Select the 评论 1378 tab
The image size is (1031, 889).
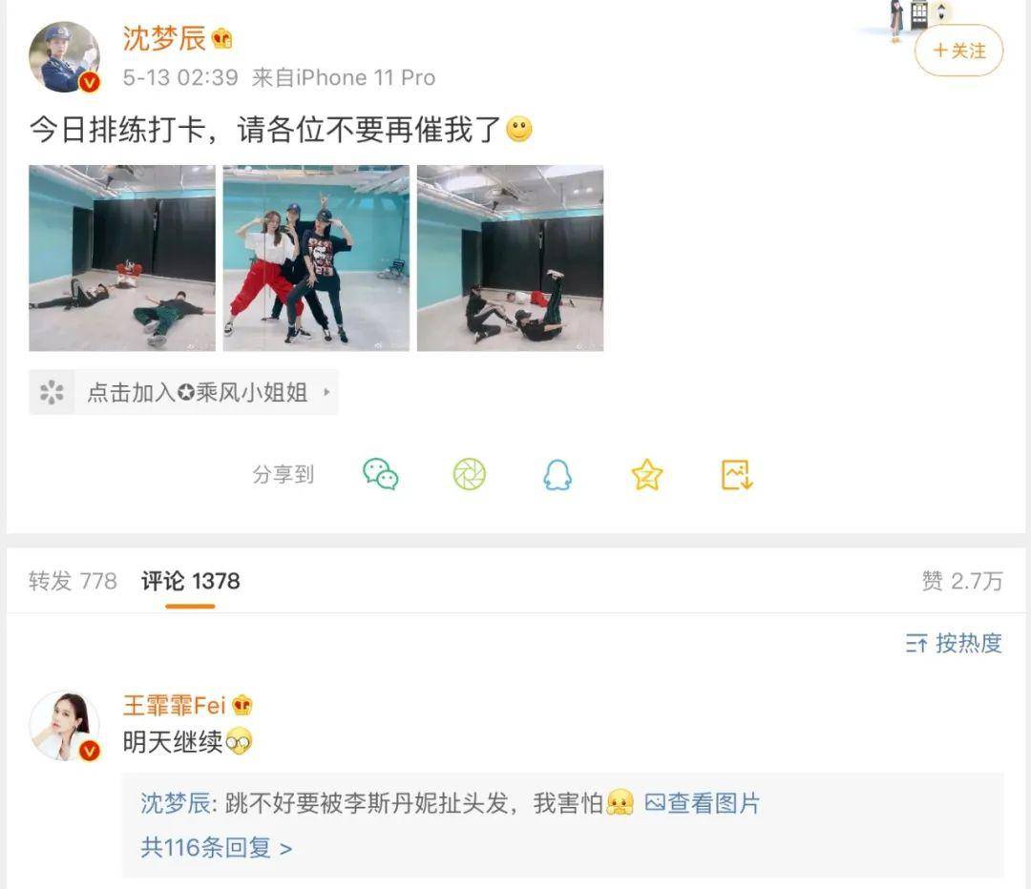[191, 581]
